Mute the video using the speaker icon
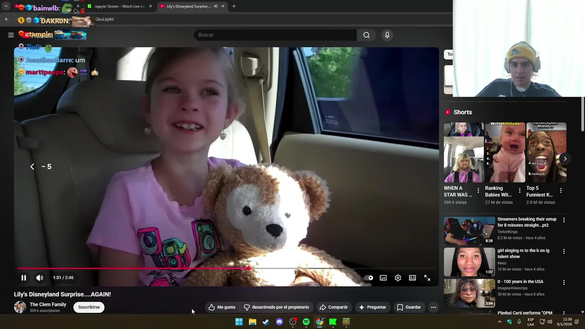 pos(40,277)
